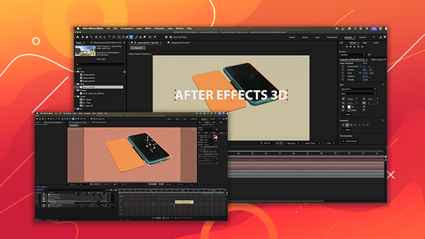This screenshot has height=239, width=425.
Task: Jump to first frame in Preview panel
Action: 347,46
